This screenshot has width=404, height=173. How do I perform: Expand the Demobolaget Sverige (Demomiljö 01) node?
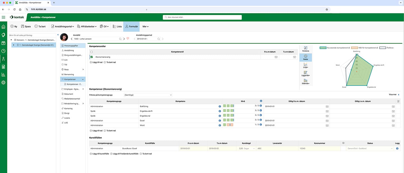pyautogui.click(x=13, y=45)
